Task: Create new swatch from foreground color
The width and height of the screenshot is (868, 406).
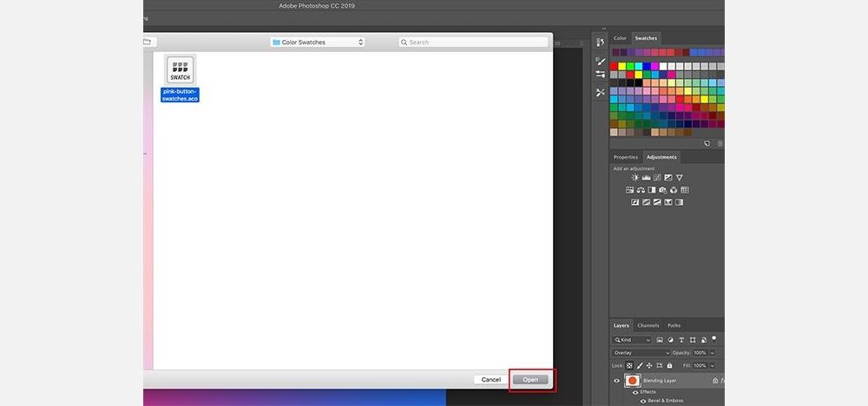Action: 707,143
